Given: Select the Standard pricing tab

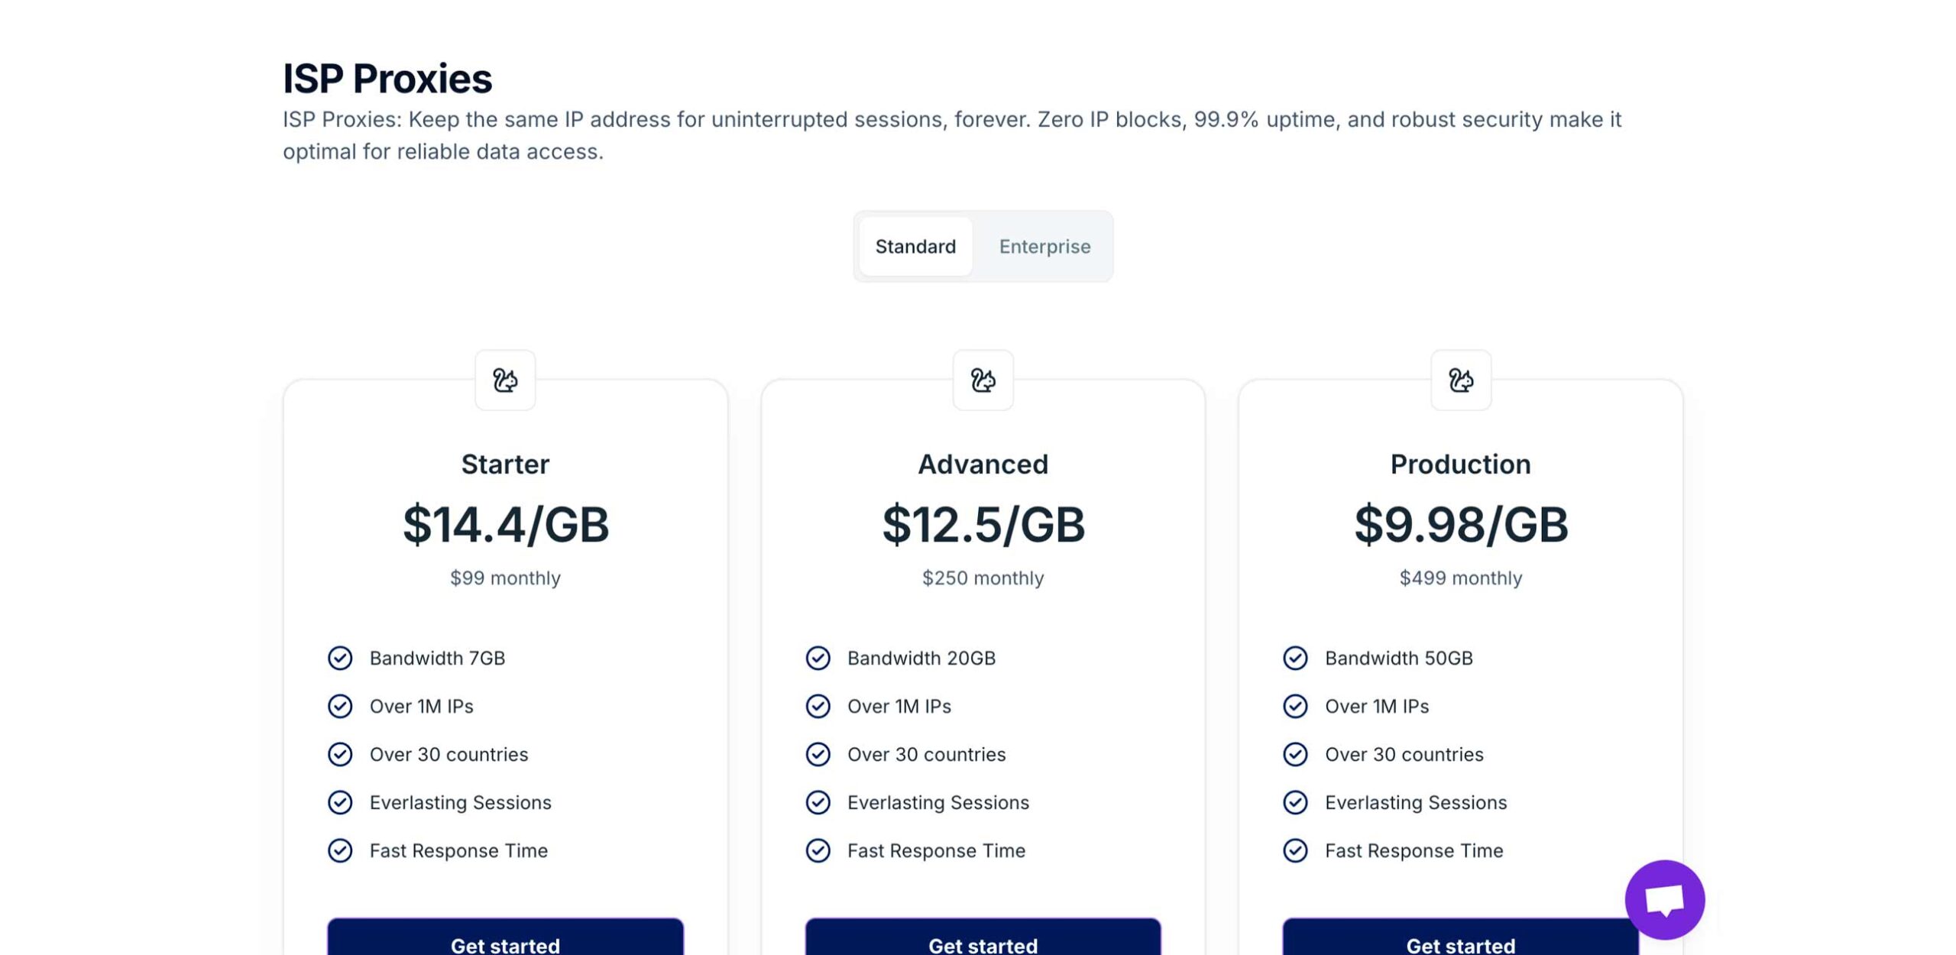Looking at the screenshot, I should click(915, 247).
